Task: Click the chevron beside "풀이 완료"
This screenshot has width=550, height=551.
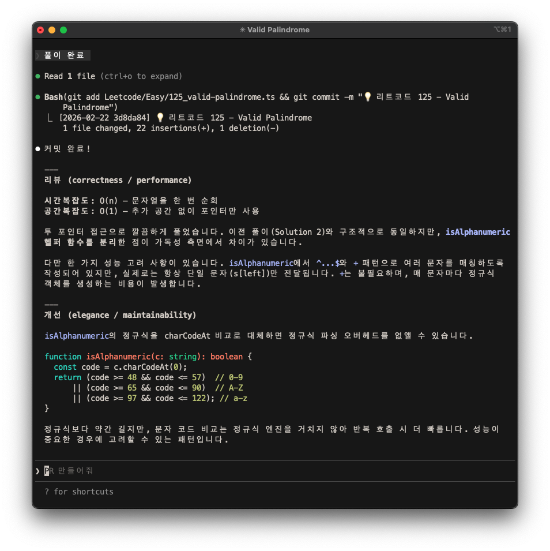Action: [x=38, y=55]
